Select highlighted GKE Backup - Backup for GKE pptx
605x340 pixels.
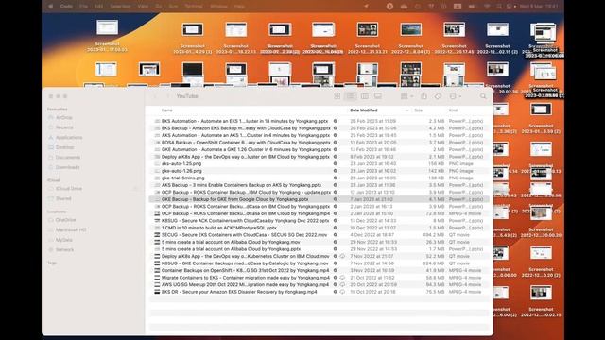click(319, 199)
